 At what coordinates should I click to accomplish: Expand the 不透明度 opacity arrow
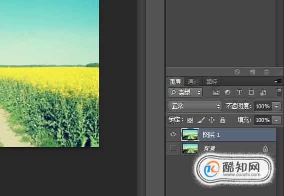tap(277, 106)
